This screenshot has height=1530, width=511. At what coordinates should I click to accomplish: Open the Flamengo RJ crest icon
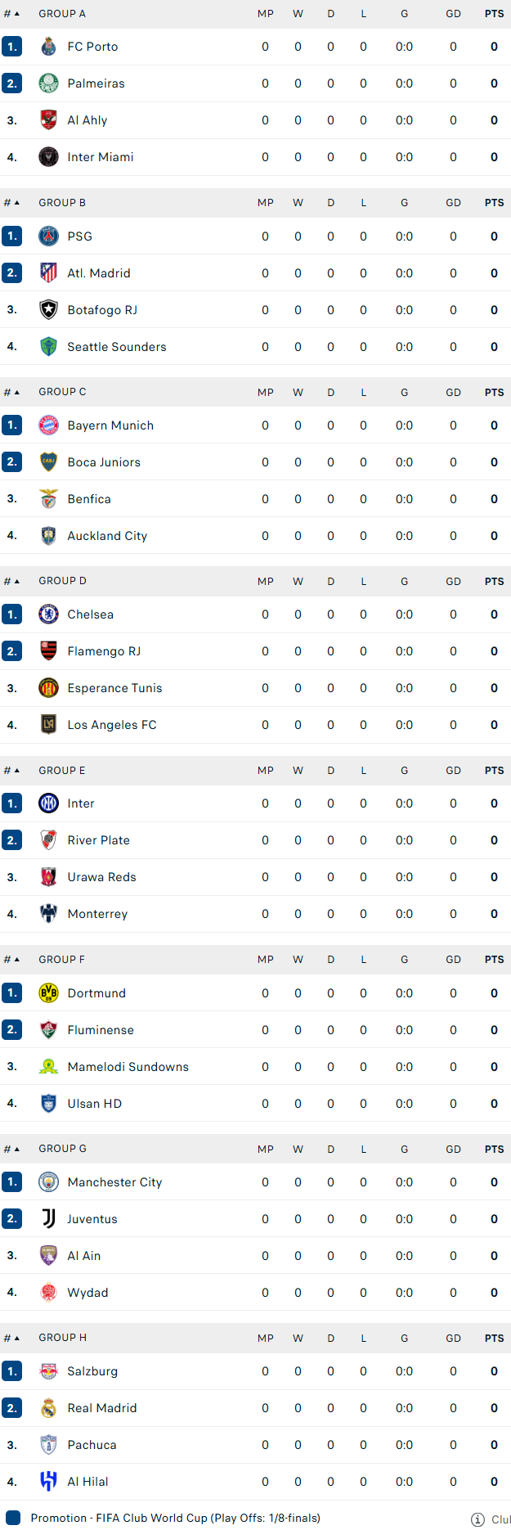(x=48, y=651)
